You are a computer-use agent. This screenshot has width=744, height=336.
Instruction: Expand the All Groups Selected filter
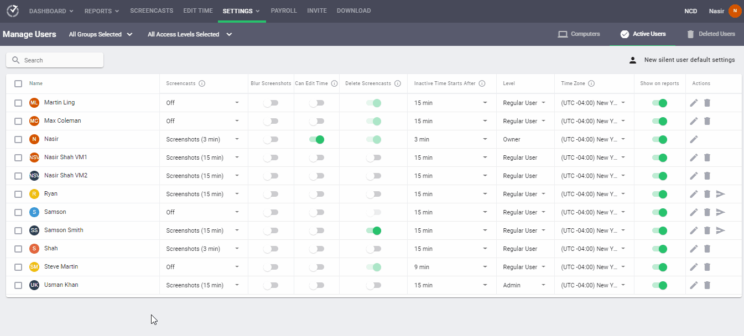(x=100, y=34)
